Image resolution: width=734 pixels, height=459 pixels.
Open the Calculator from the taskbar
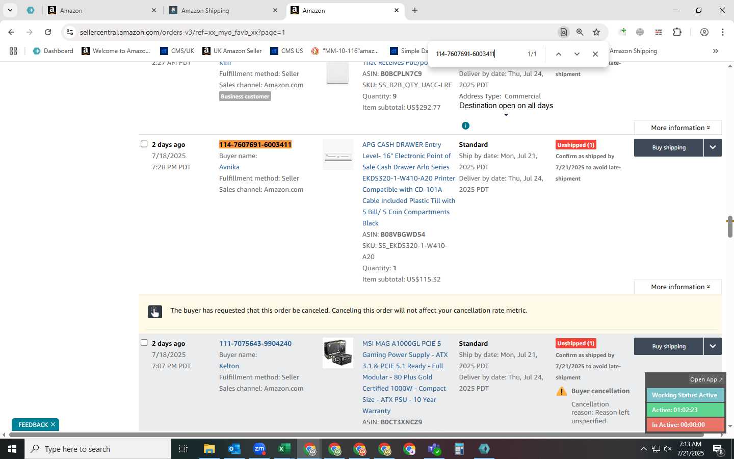coord(459,449)
